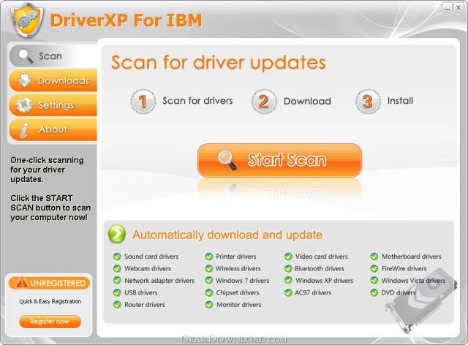This screenshot has width=468, height=345.
Task: Click the 'Monitor drivers' text
Action: tap(239, 305)
